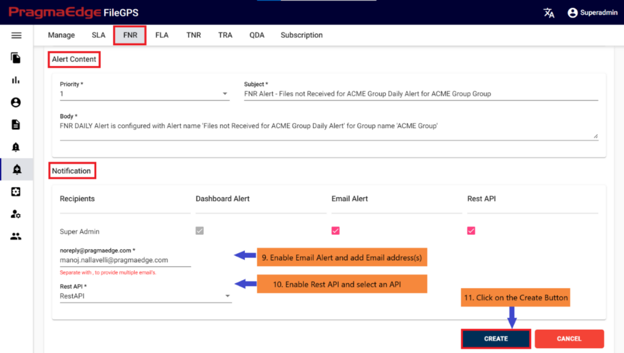624x353 pixels.
Task: Click into the Subject text field
Action: (421, 94)
